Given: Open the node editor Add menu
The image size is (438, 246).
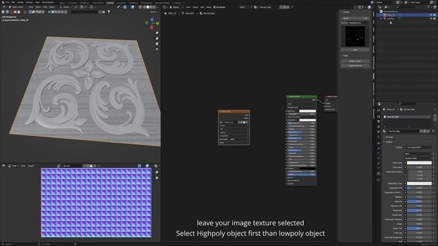Looking at the screenshot, I should coord(203,8).
